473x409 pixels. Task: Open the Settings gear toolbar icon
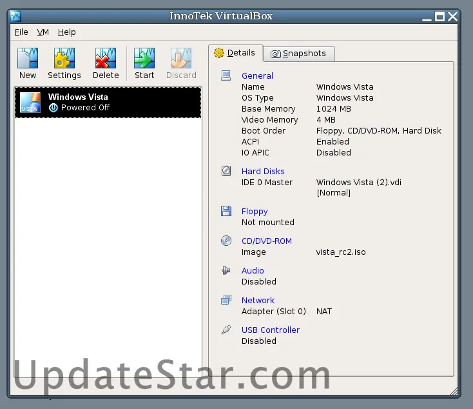[64, 59]
